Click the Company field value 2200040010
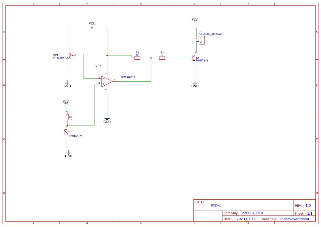Viewport: 321px width, 227px height. pos(252,213)
